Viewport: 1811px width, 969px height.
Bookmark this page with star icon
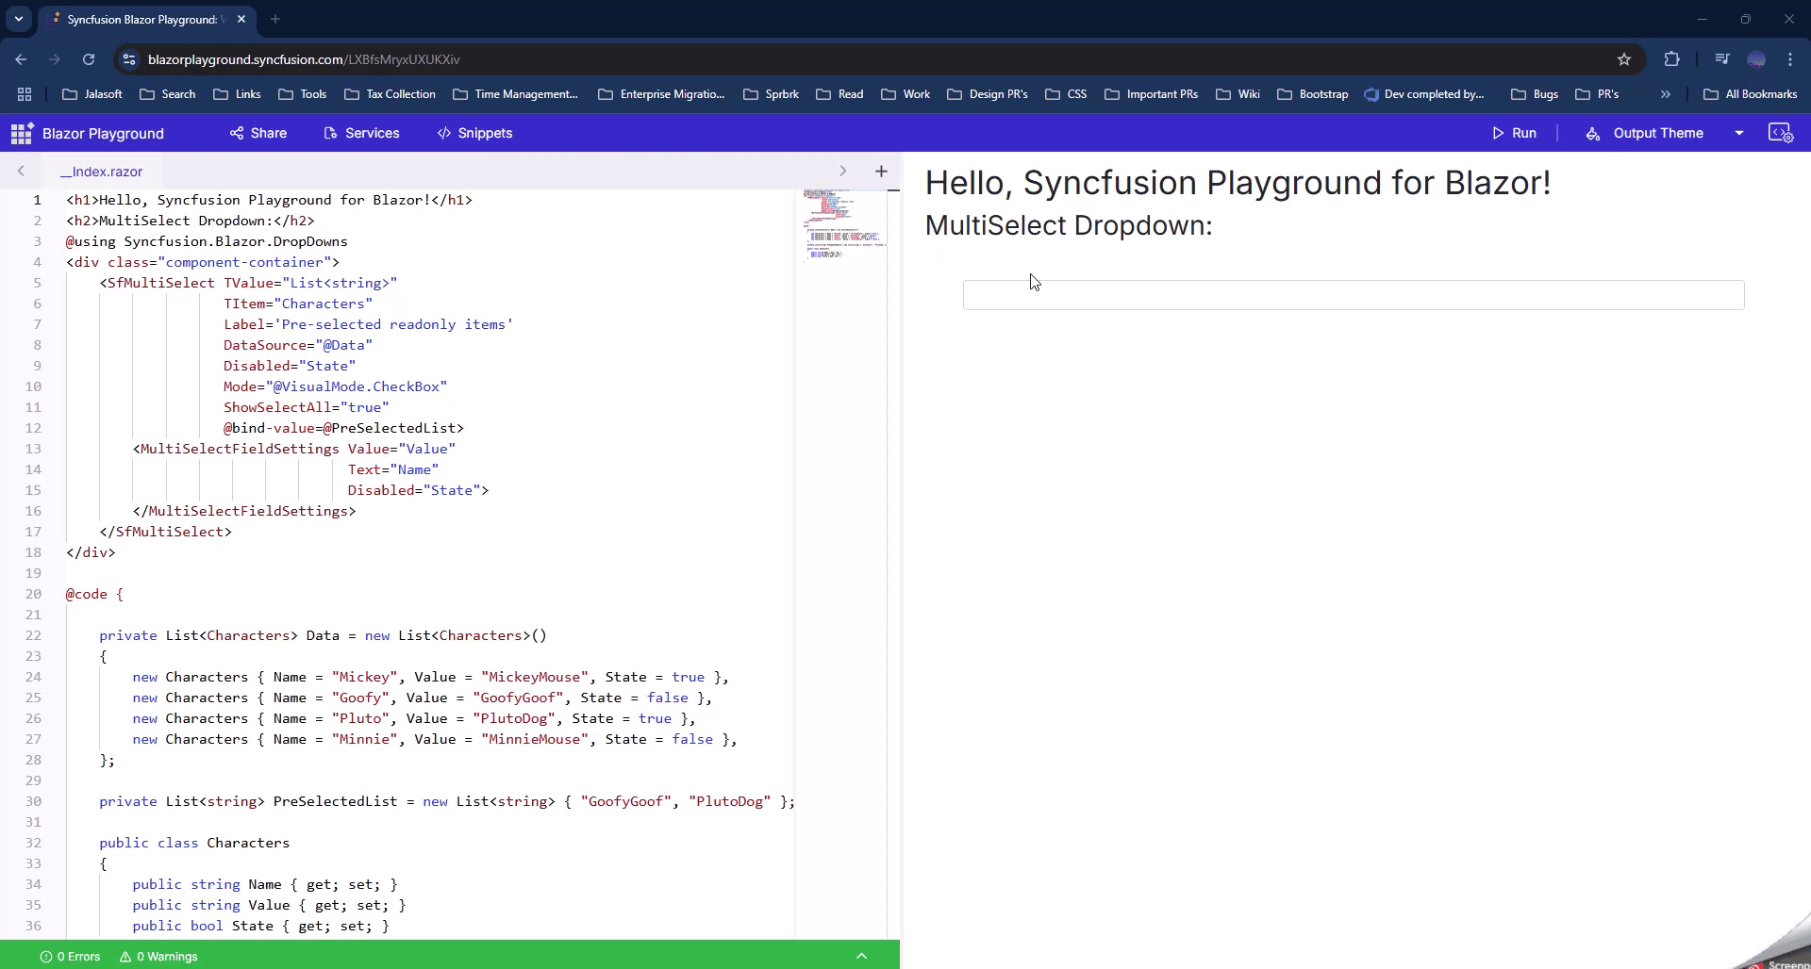(1623, 59)
